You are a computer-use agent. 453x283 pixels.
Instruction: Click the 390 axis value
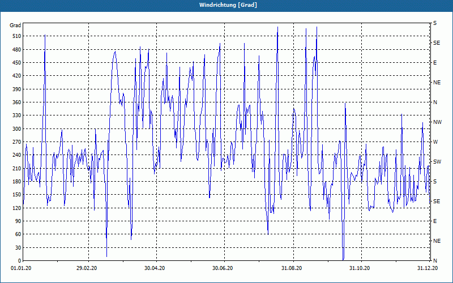(17, 89)
